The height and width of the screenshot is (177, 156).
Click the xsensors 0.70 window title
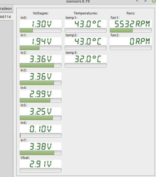click(x=78, y=1)
